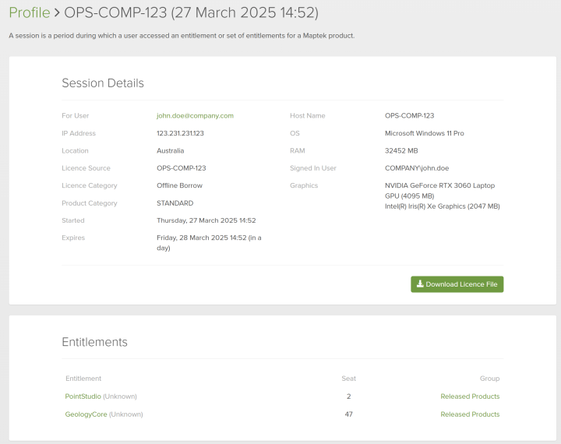Go back to the Profile breadcrumb
The height and width of the screenshot is (444, 561).
pyautogui.click(x=29, y=13)
